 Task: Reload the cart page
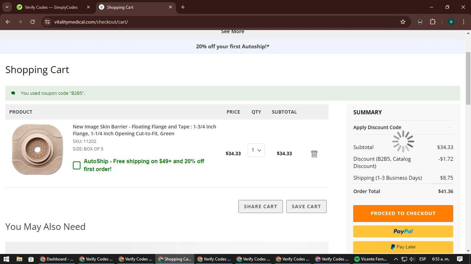coord(33,22)
